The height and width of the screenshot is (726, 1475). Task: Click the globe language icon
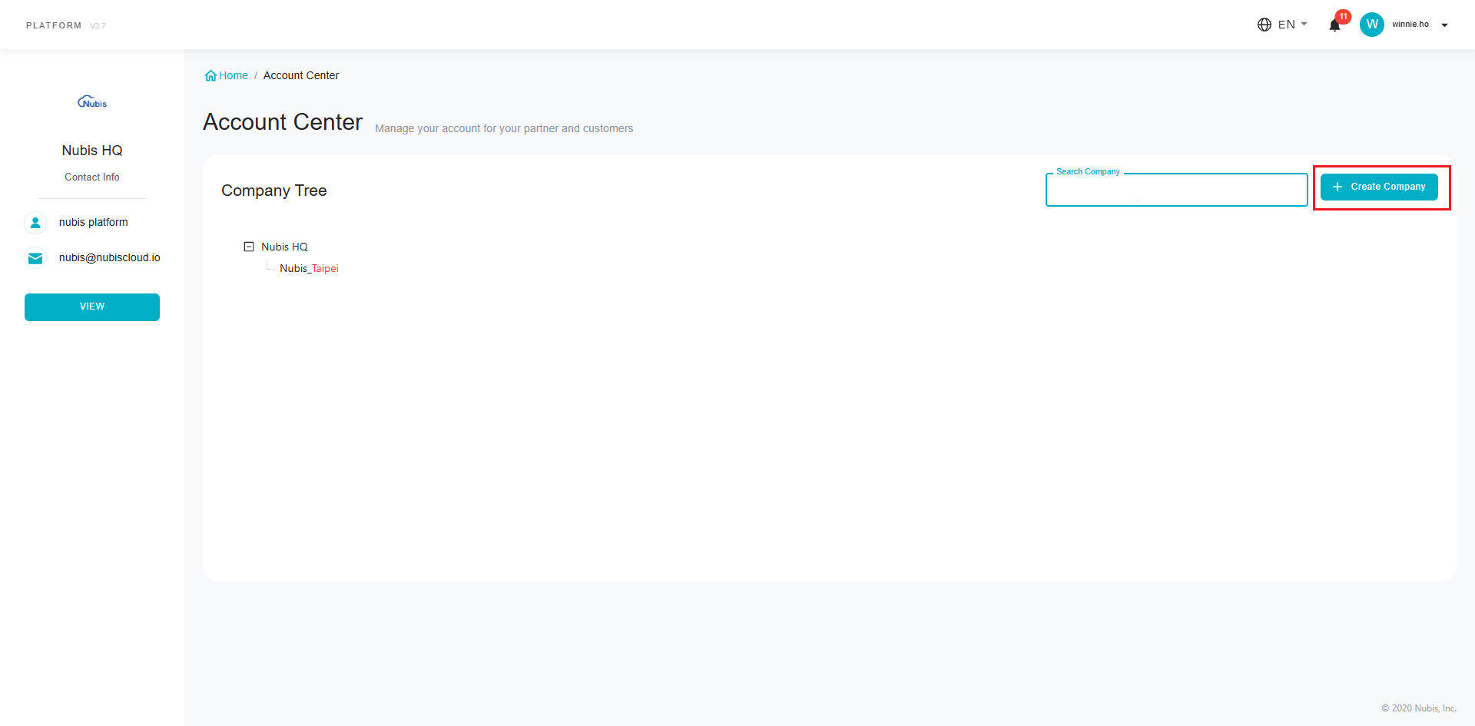point(1265,25)
